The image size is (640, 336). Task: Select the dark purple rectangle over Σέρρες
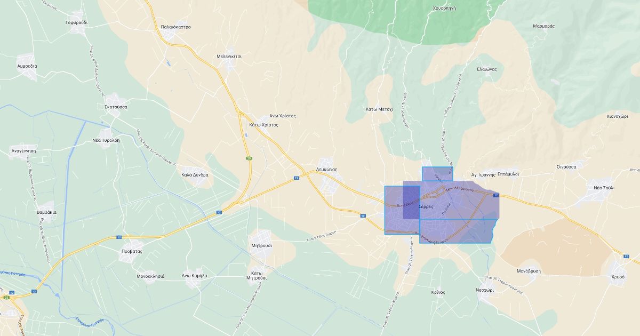point(411,202)
